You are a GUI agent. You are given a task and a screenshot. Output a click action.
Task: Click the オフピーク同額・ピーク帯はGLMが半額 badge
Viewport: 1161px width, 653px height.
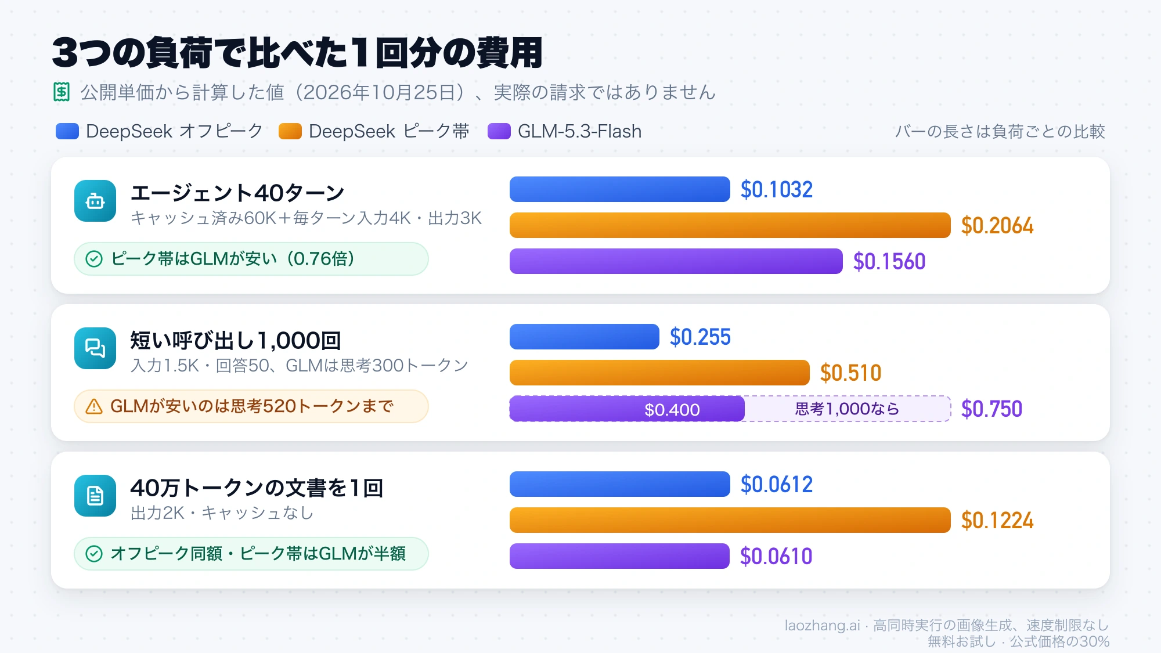pos(251,554)
